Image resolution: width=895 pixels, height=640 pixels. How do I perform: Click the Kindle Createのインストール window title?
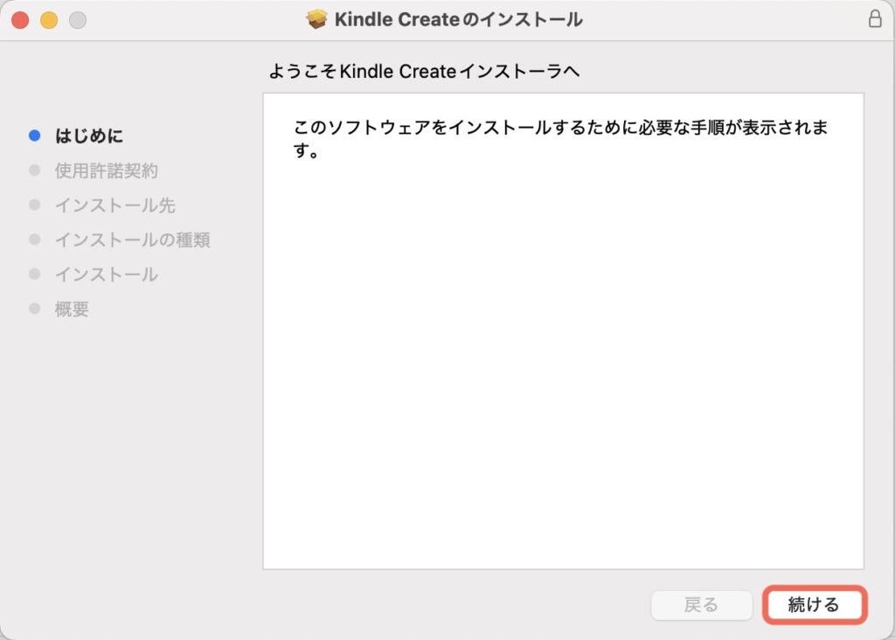coord(458,19)
